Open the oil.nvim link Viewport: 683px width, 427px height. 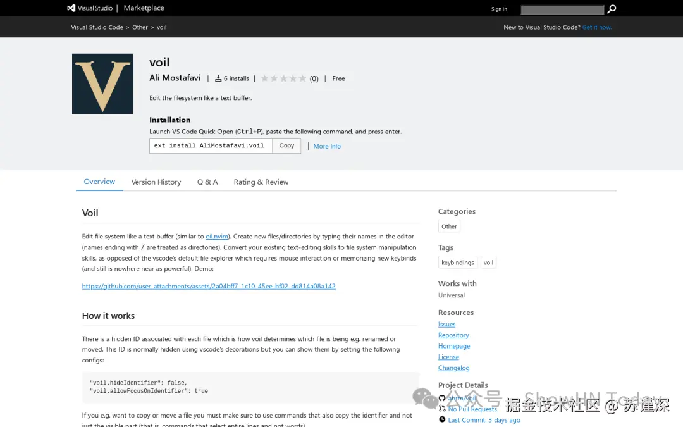217,237
